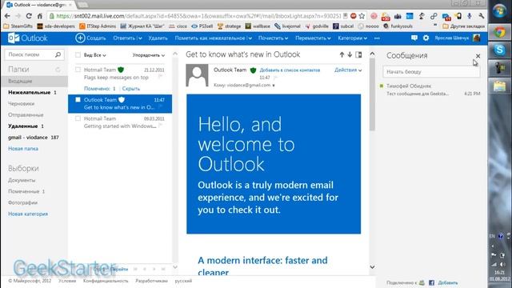Click the Facebook icon in messaging footer
512x288 pixels.
pos(431,282)
